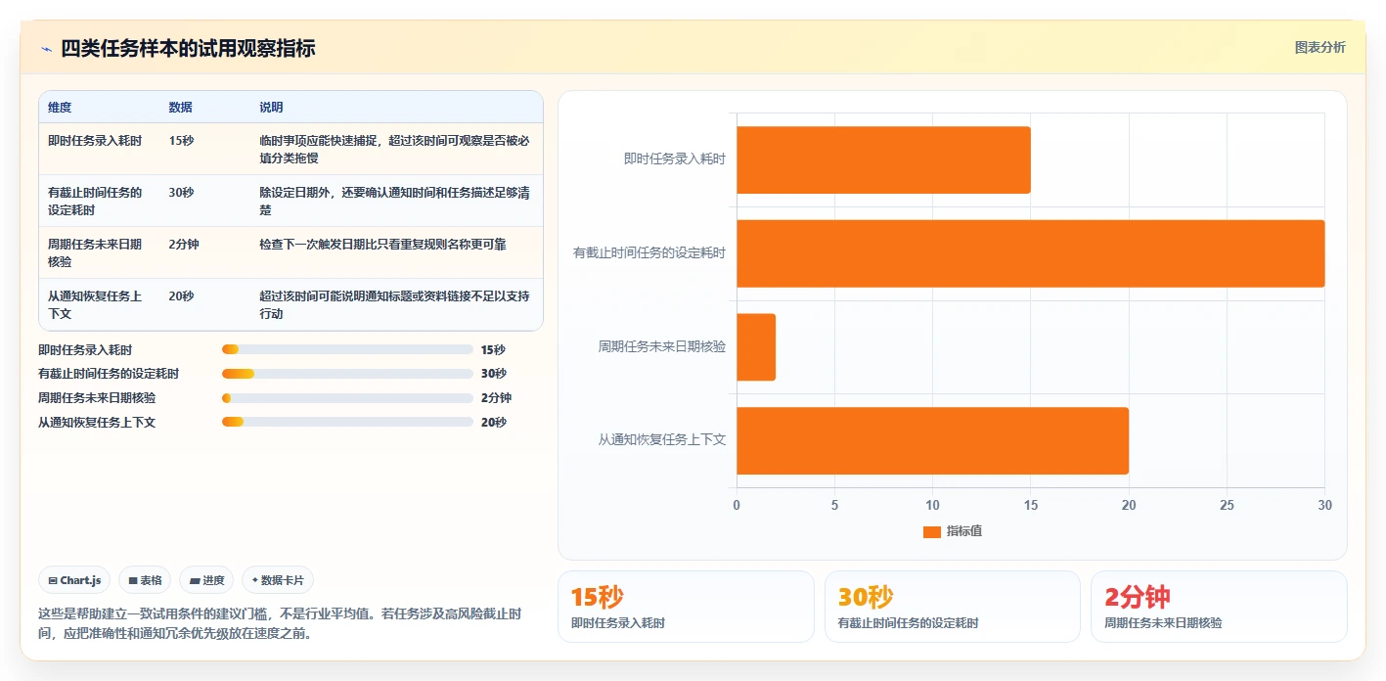Select the 进度 chip

206,580
